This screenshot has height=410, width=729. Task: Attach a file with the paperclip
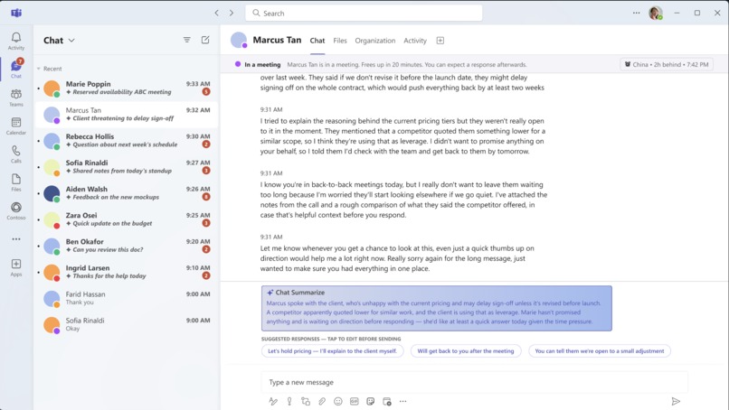point(322,401)
